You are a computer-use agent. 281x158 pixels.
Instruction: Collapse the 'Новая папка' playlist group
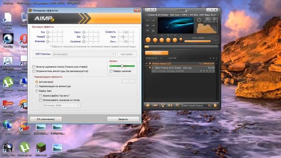pyautogui.click(x=146, y=63)
